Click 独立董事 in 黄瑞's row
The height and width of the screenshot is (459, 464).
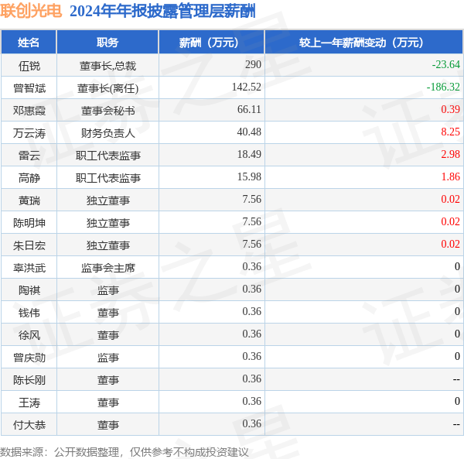[x=107, y=200]
